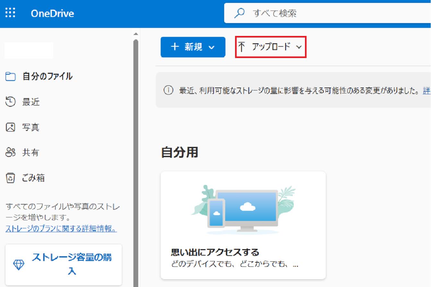This screenshot has height=287, width=431.
Task: Expand the 新規 dropdown chevron
Action: pyautogui.click(x=211, y=47)
